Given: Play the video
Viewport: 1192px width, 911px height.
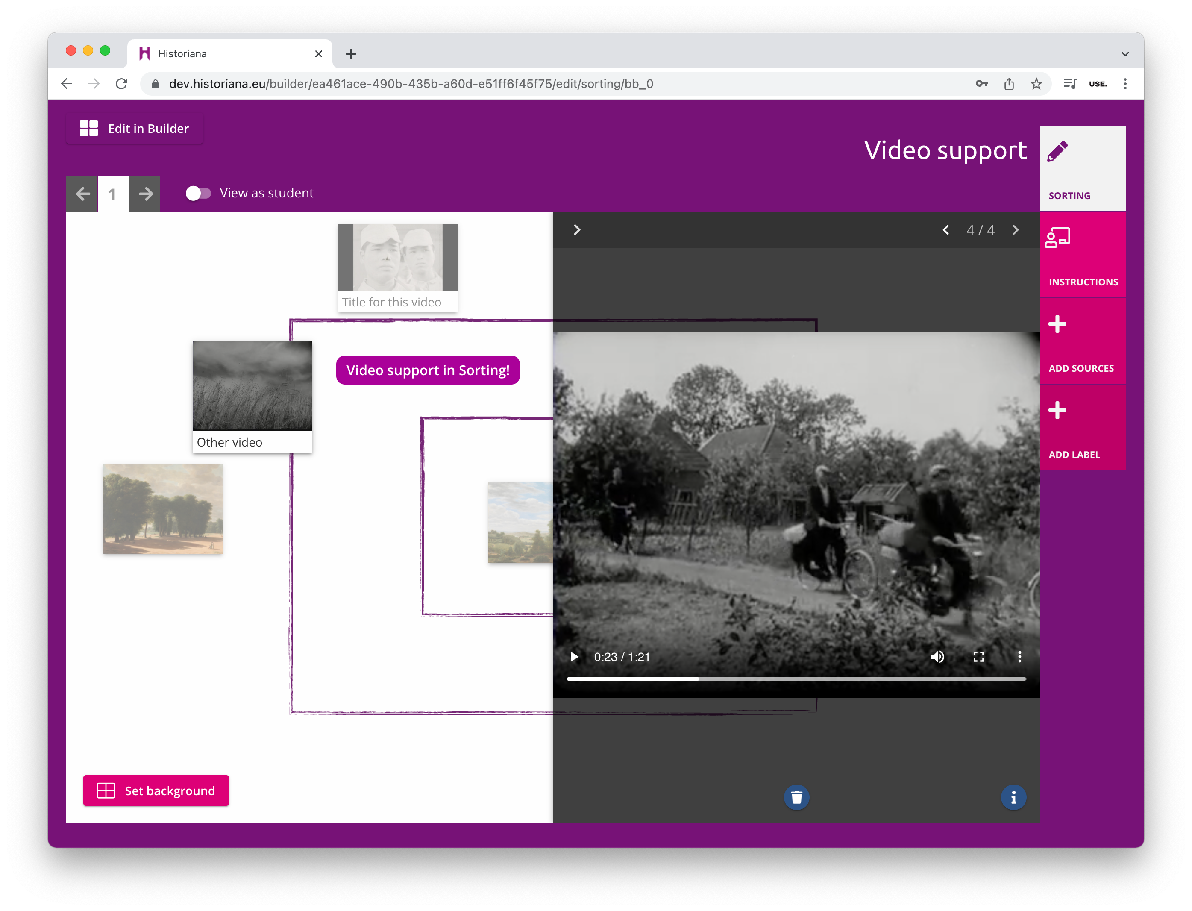Looking at the screenshot, I should coord(574,657).
